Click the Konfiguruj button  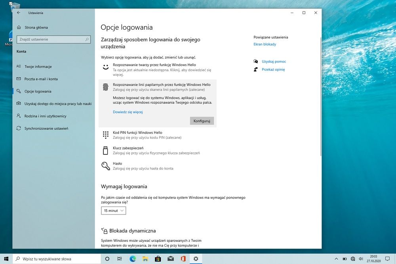[x=202, y=121]
